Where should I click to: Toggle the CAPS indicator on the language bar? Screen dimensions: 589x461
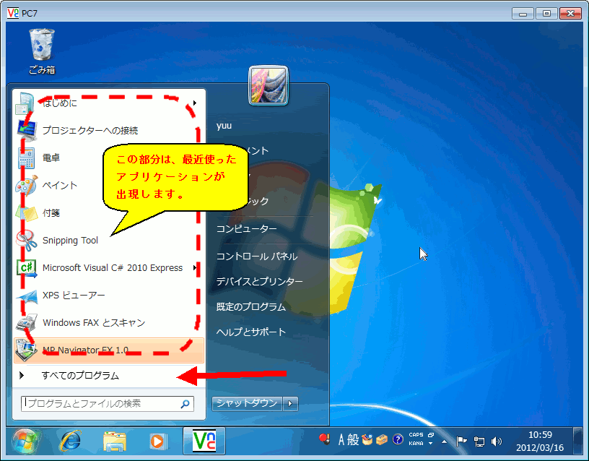click(415, 434)
